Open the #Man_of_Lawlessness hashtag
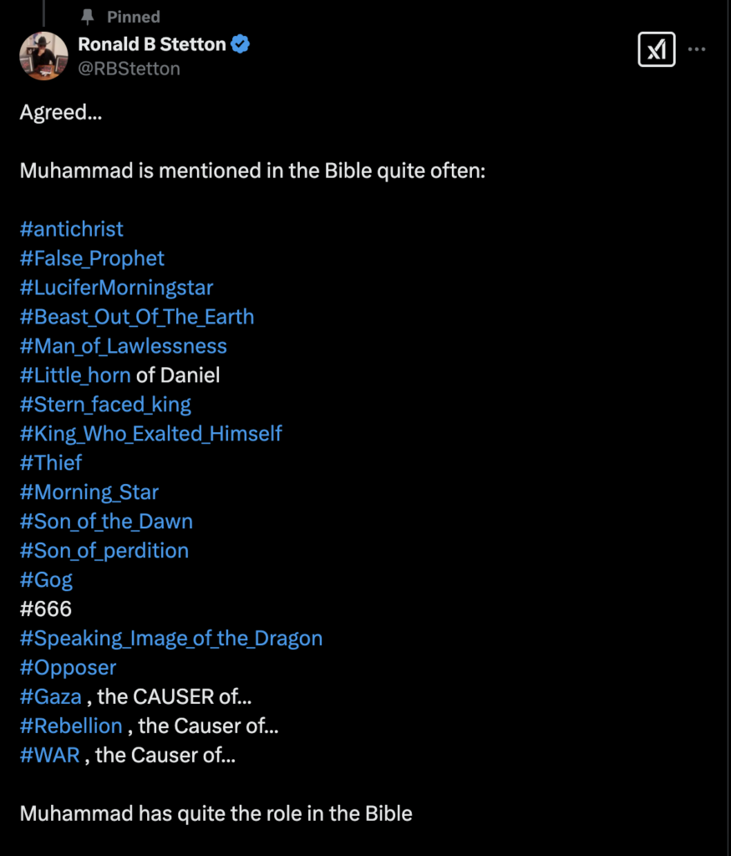731x856 pixels. [x=124, y=346]
